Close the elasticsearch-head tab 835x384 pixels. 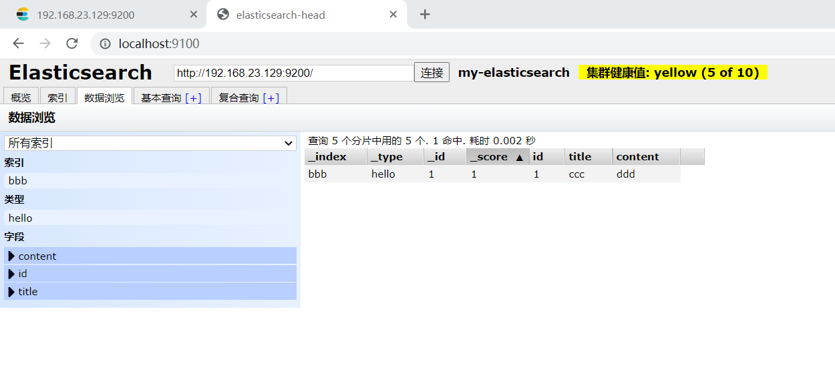[x=393, y=15]
